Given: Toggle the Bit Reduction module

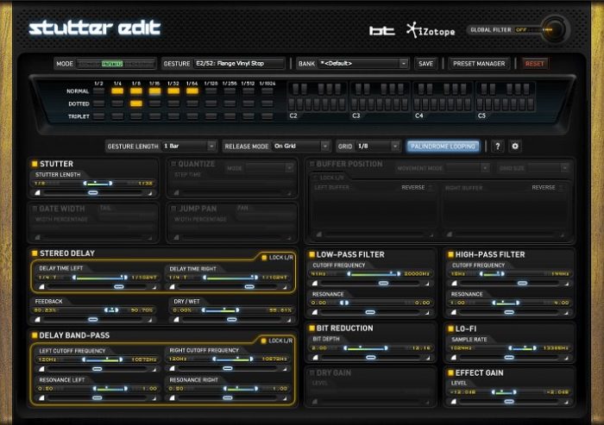Looking at the screenshot, I should point(311,328).
